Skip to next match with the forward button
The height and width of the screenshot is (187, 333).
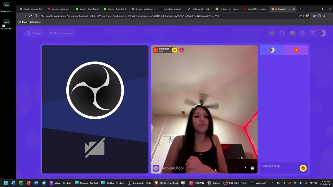[252, 168]
